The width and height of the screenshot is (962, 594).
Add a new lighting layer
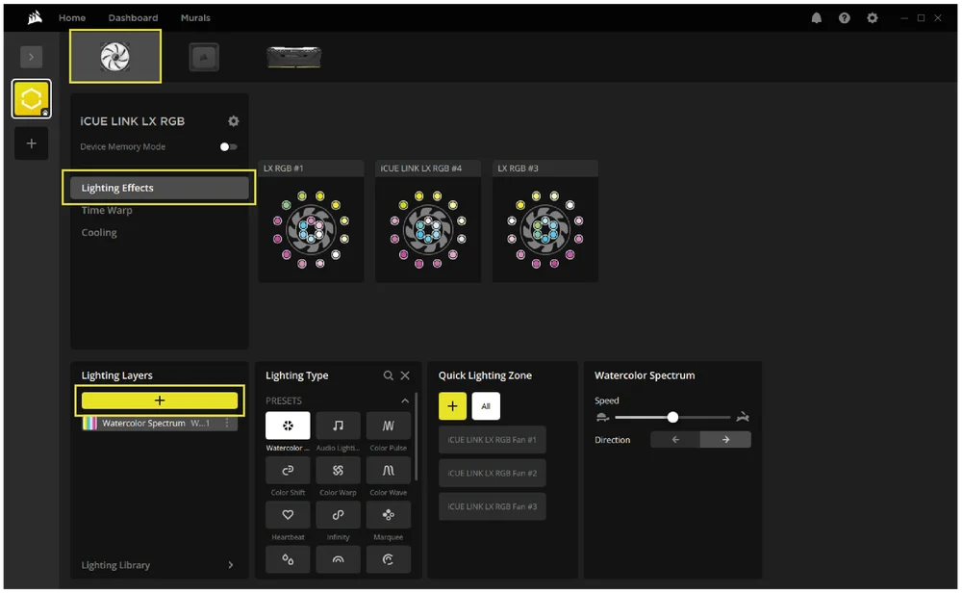click(160, 400)
